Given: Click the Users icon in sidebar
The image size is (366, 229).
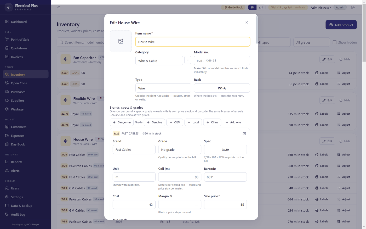Looking at the screenshot, I should (7, 188).
